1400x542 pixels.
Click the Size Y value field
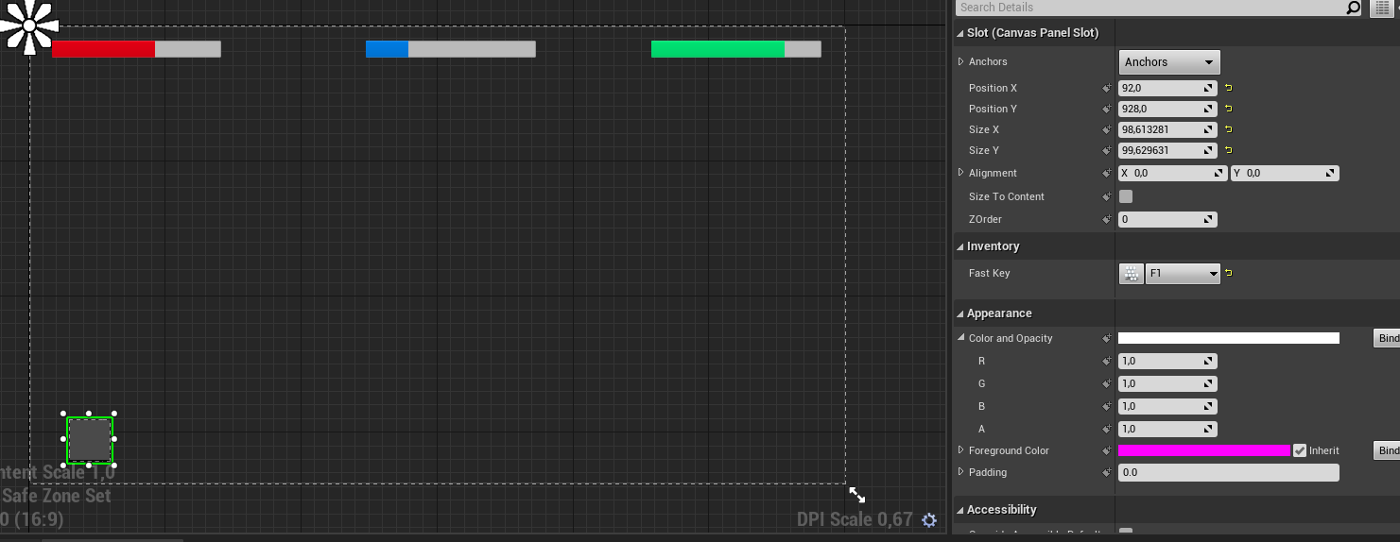coord(1167,150)
